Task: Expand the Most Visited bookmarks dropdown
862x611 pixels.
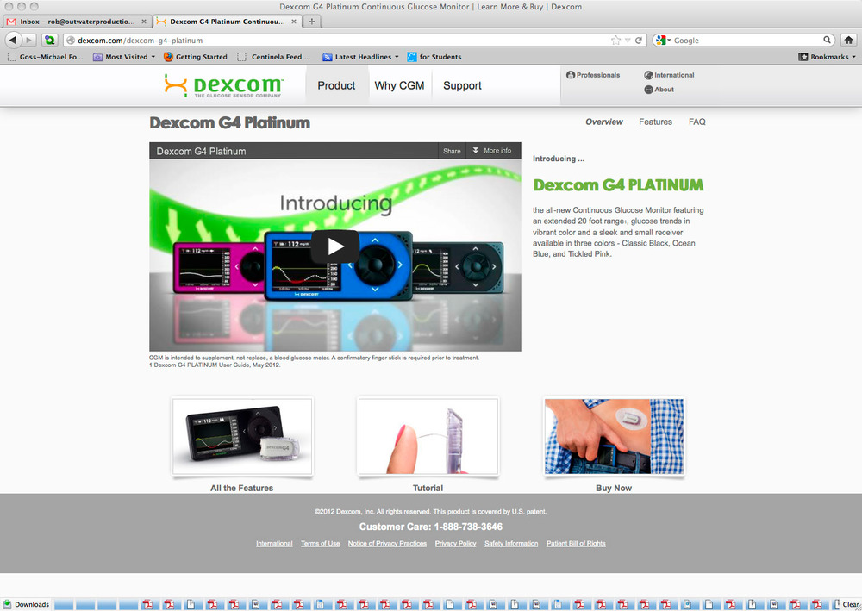Action: (153, 57)
